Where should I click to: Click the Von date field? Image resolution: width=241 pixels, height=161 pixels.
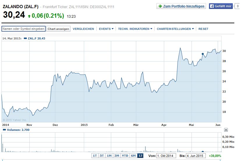pyautogui.click(x=166, y=156)
